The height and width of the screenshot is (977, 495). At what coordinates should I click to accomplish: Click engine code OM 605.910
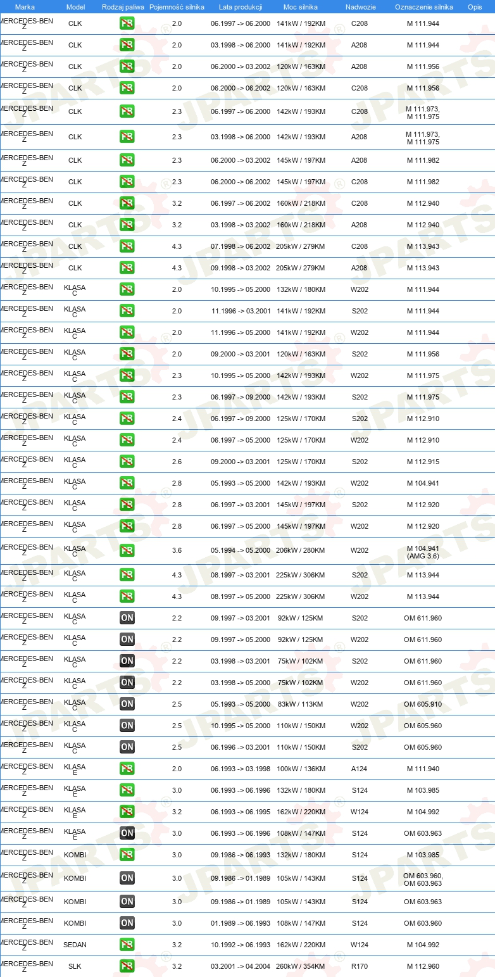(423, 704)
